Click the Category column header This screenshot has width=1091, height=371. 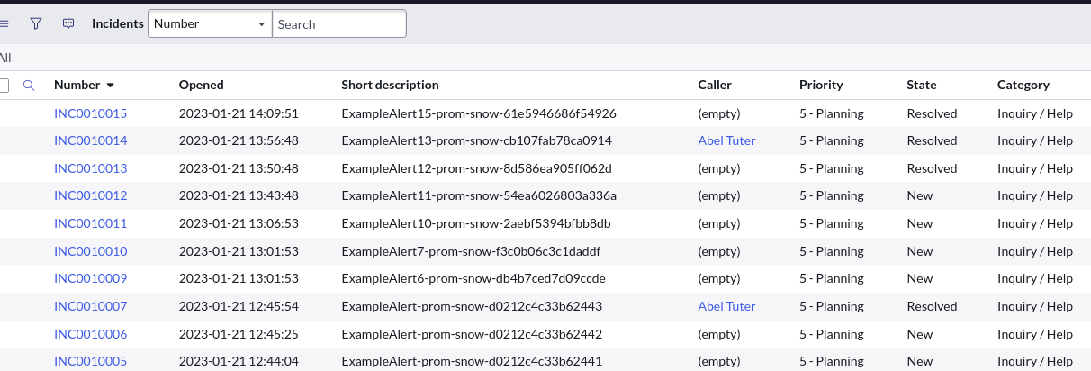tap(1023, 85)
